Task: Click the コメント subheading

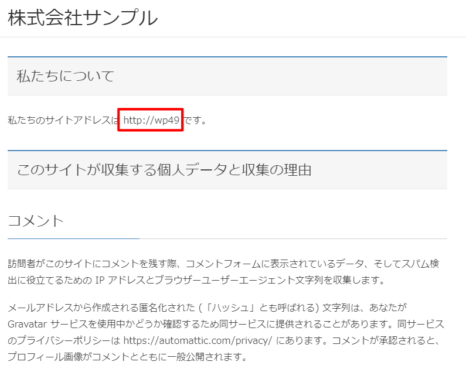Action: click(x=36, y=221)
